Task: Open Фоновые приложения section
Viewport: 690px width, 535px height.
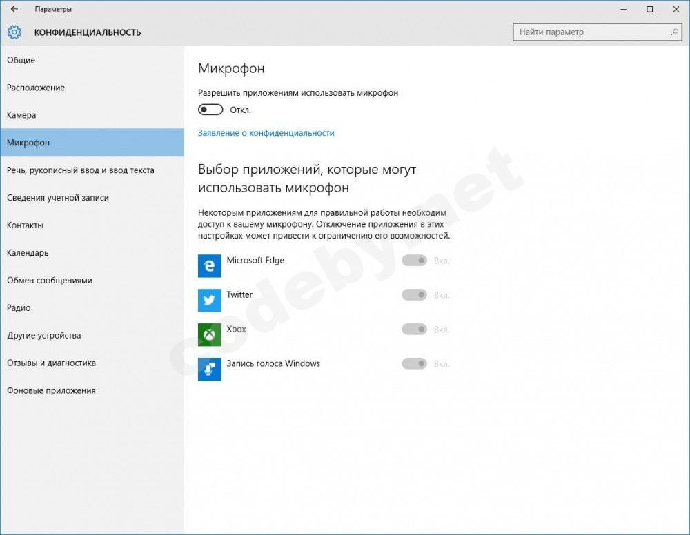Action: coord(92,390)
